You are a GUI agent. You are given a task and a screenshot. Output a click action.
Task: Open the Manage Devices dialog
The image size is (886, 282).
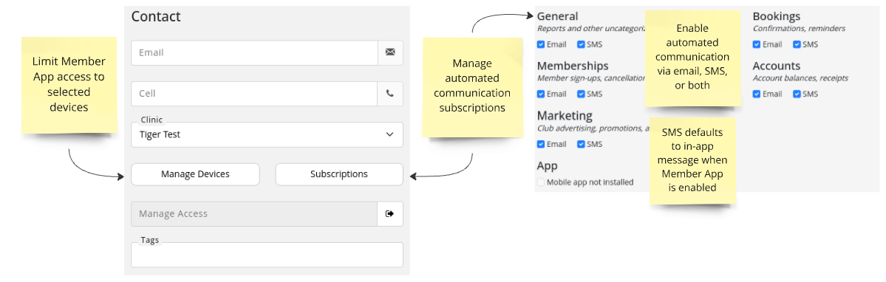pos(195,174)
